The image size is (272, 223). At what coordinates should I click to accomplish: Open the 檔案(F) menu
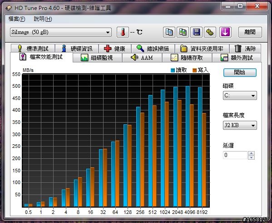tap(17, 19)
